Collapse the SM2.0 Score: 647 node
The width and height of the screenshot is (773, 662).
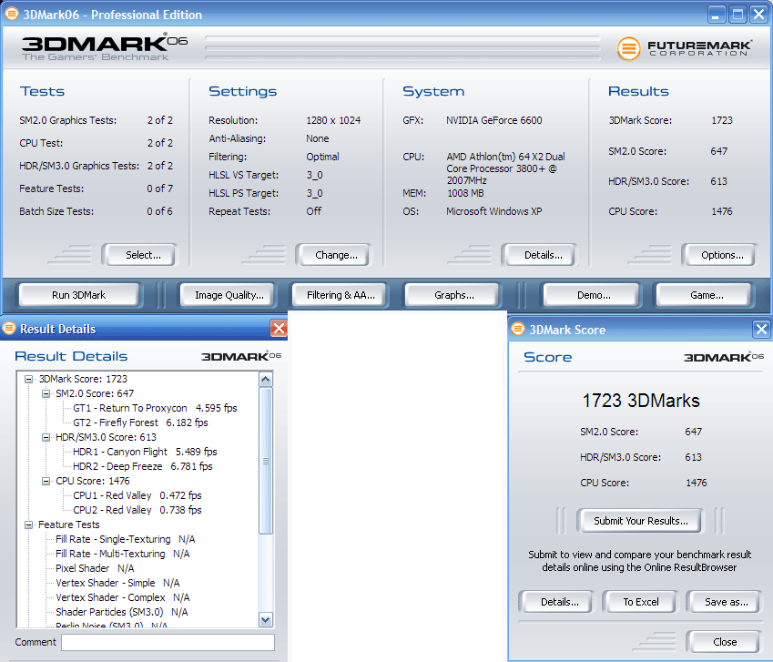point(46,393)
